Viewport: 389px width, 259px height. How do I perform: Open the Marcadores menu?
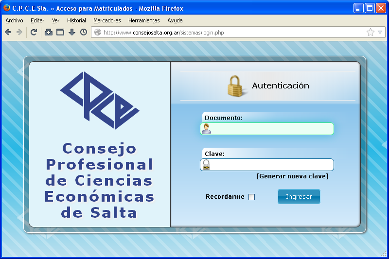pos(107,20)
